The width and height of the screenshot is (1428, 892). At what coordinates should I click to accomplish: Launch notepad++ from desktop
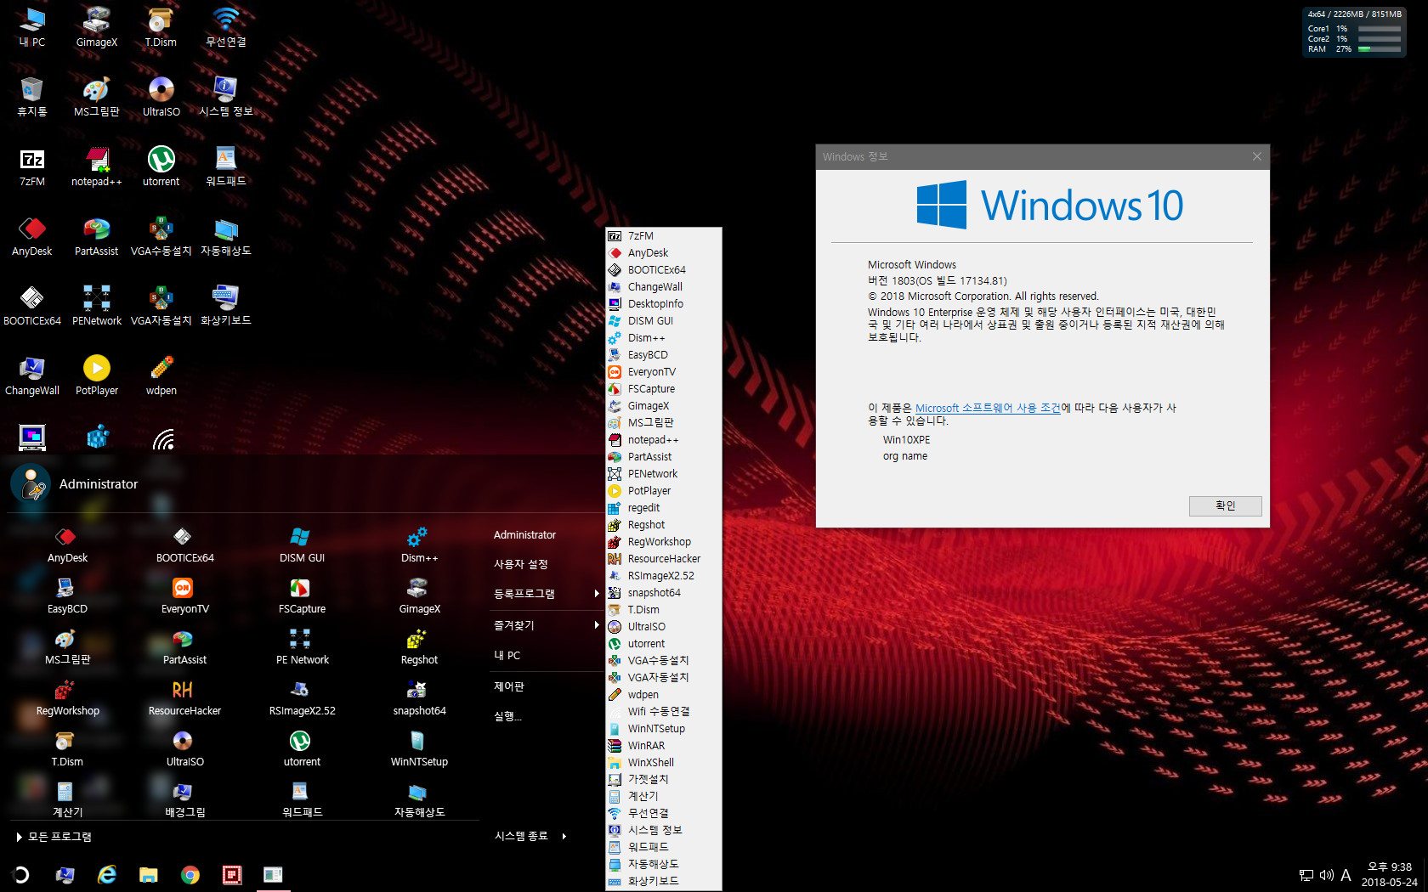(97, 166)
